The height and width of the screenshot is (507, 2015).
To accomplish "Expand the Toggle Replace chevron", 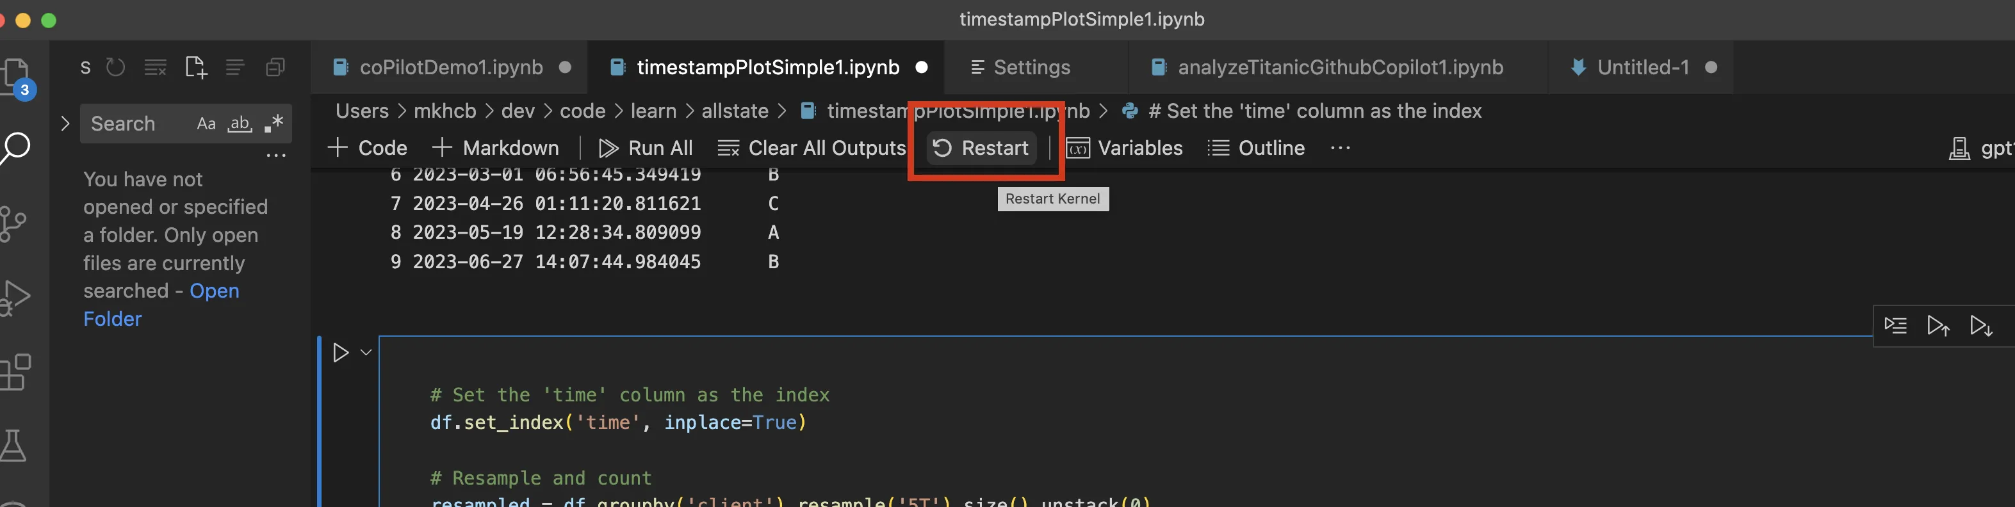I will pos(65,124).
